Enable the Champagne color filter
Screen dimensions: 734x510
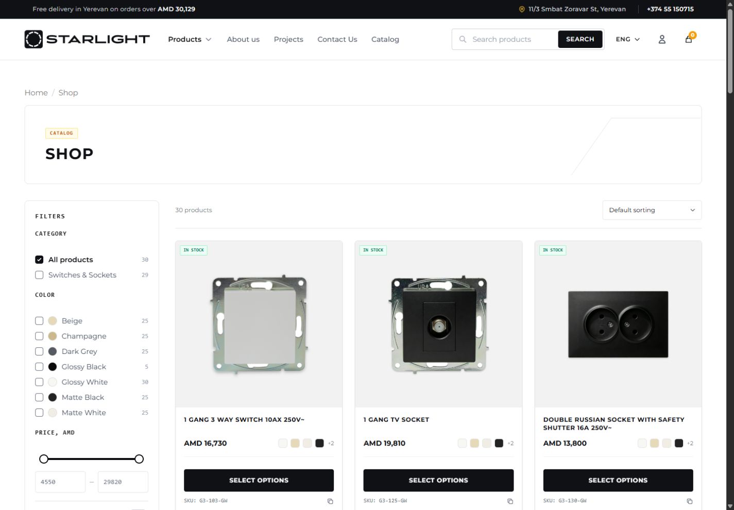(x=39, y=336)
